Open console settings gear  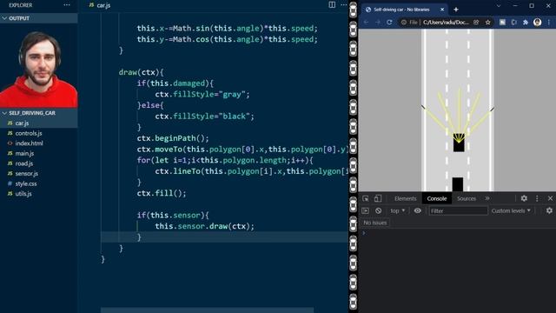tap(549, 210)
